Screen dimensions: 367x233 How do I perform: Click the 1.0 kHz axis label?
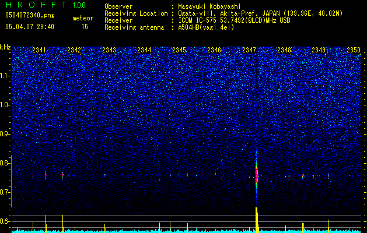click(5, 105)
